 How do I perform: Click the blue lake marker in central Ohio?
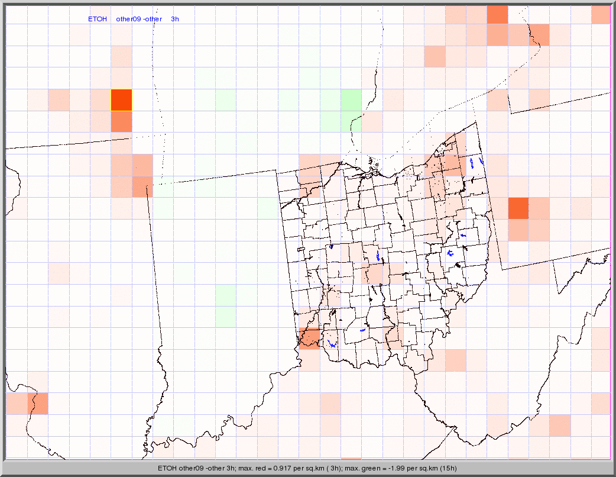click(378, 256)
